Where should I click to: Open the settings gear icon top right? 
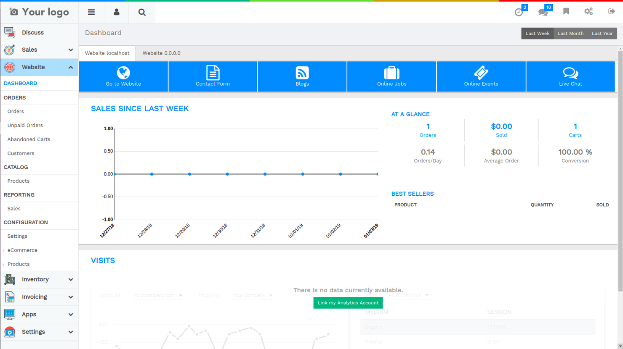pos(588,11)
